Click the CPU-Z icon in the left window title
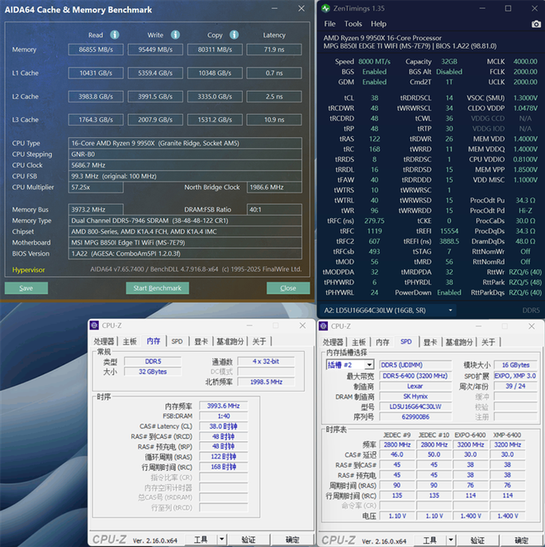The width and height of the screenshot is (545, 547). coord(94,326)
